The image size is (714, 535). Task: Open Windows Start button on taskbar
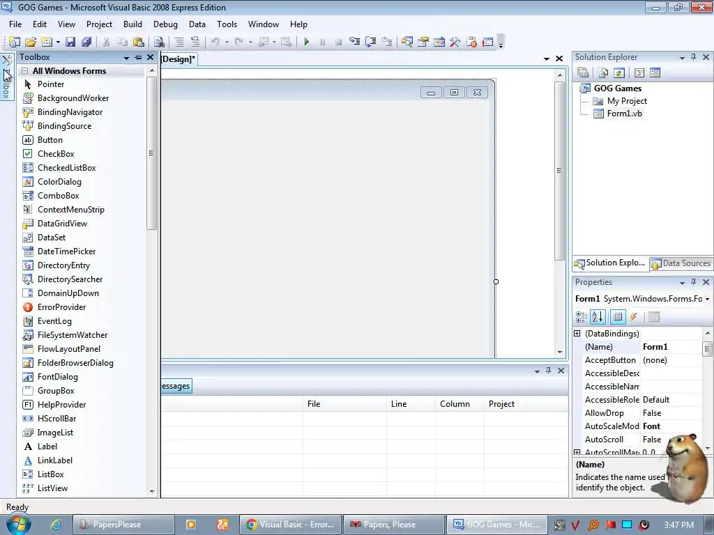[x=17, y=524]
